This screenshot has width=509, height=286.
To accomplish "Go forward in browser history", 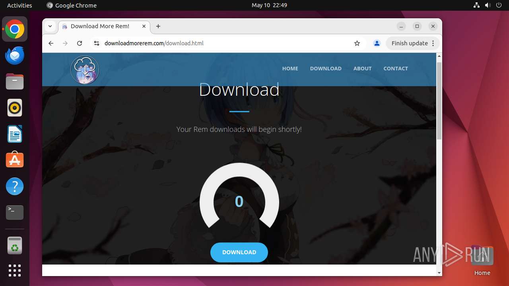I will [65, 43].
